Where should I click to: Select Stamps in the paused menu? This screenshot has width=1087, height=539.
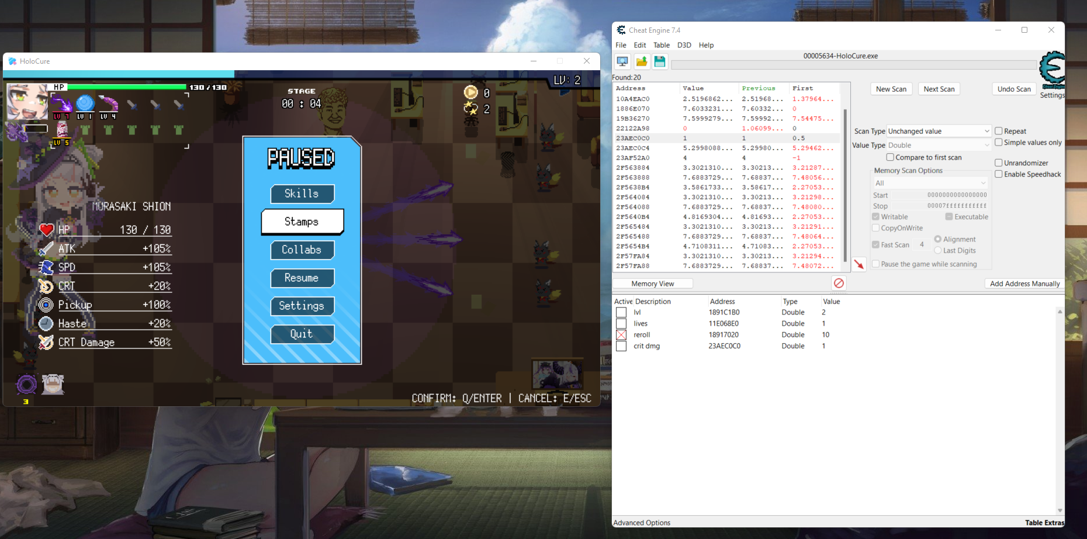(x=302, y=222)
